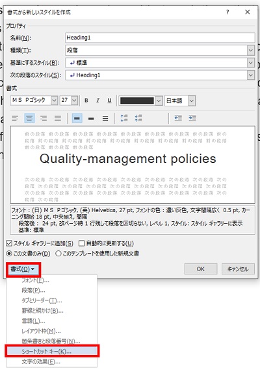Uncheck スタイル ギャラリーに追加 checkbox
The width and height of the screenshot is (260, 375).
point(9,243)
